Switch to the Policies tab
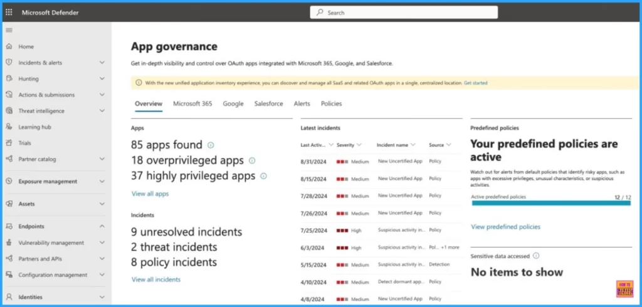Screen dimensions: 642x307 tap(331, 104)
